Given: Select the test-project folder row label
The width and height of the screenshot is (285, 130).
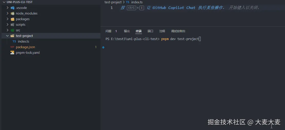Looking at the screenshot, I should pos(24,36).
